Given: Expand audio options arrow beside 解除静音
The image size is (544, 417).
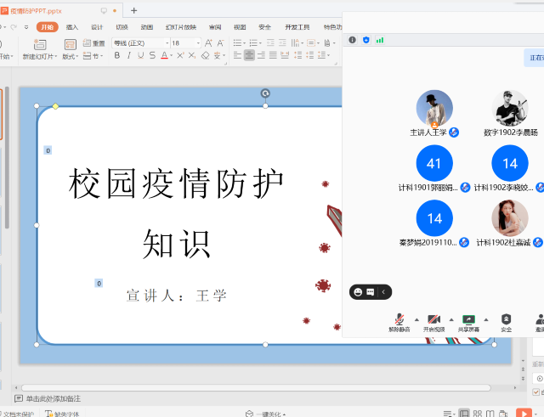Looking at the screenshot, I should click(x=416, y=319).
